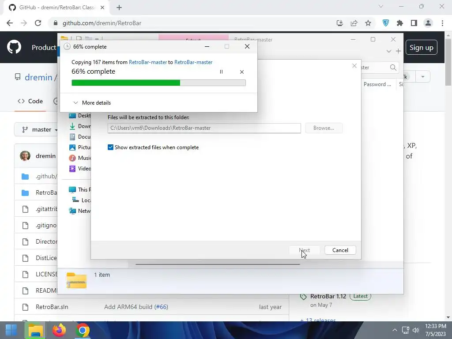452x339 pixels.
Task: Open Chrome from taskbar
Action: (83, 330)
